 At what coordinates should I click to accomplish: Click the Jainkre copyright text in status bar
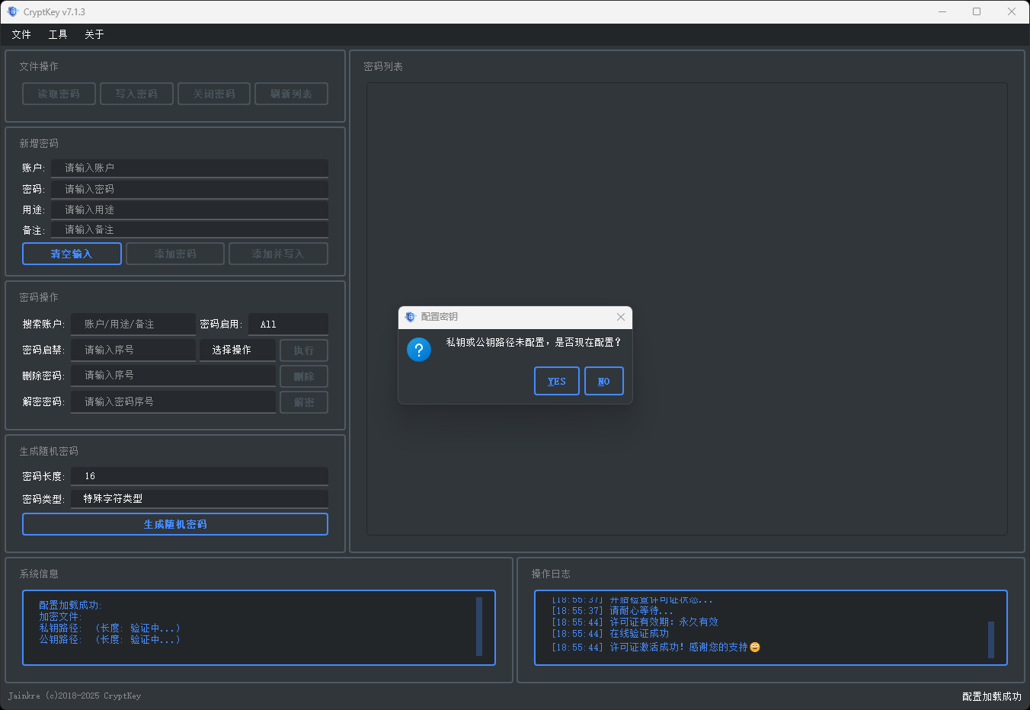[x=75, y=696]
